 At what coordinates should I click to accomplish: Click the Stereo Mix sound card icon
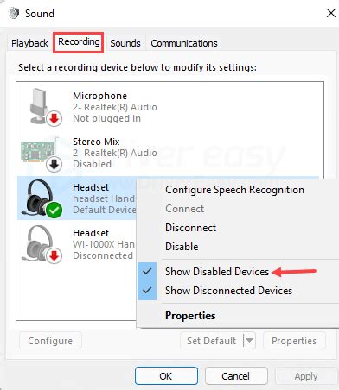pos(40,154)
